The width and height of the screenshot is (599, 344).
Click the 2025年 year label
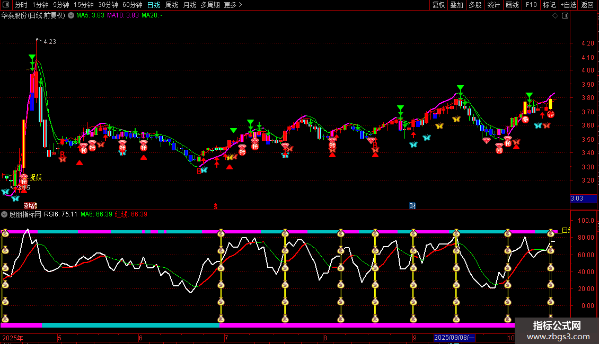[x=13, y=338]
